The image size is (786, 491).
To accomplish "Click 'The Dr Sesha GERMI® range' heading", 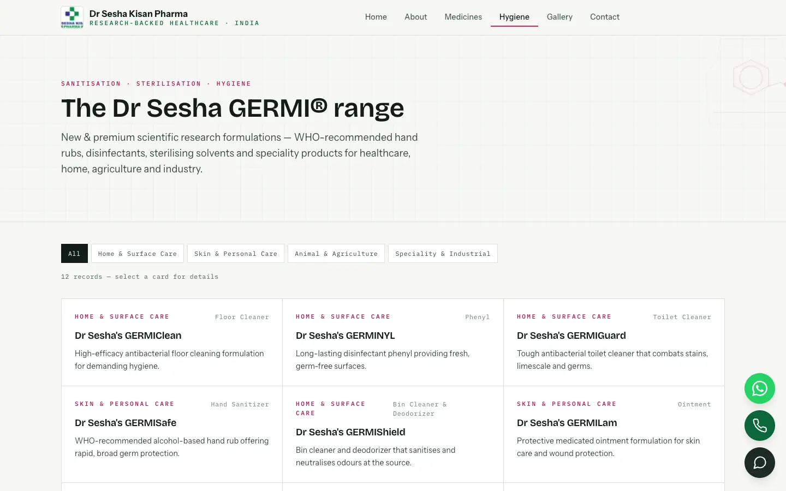I will pyautogui.click(x=233, y=108).
